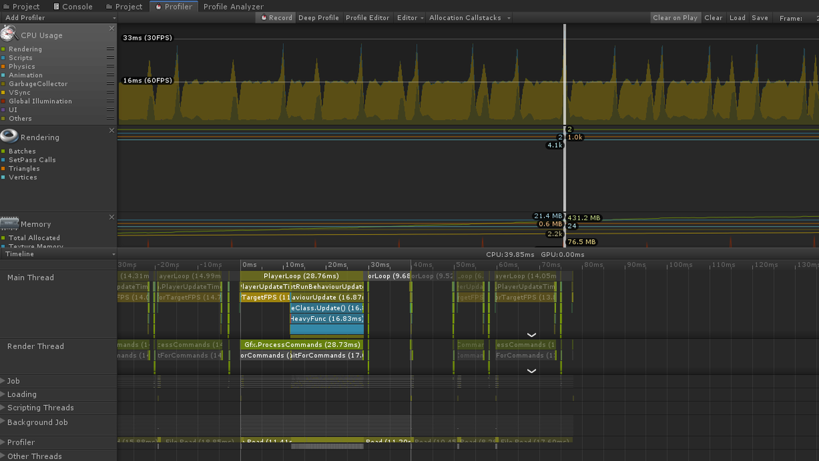Click the Main Thread row label
The width and height of the screenshot is (819, 461).
coord(31,278)
